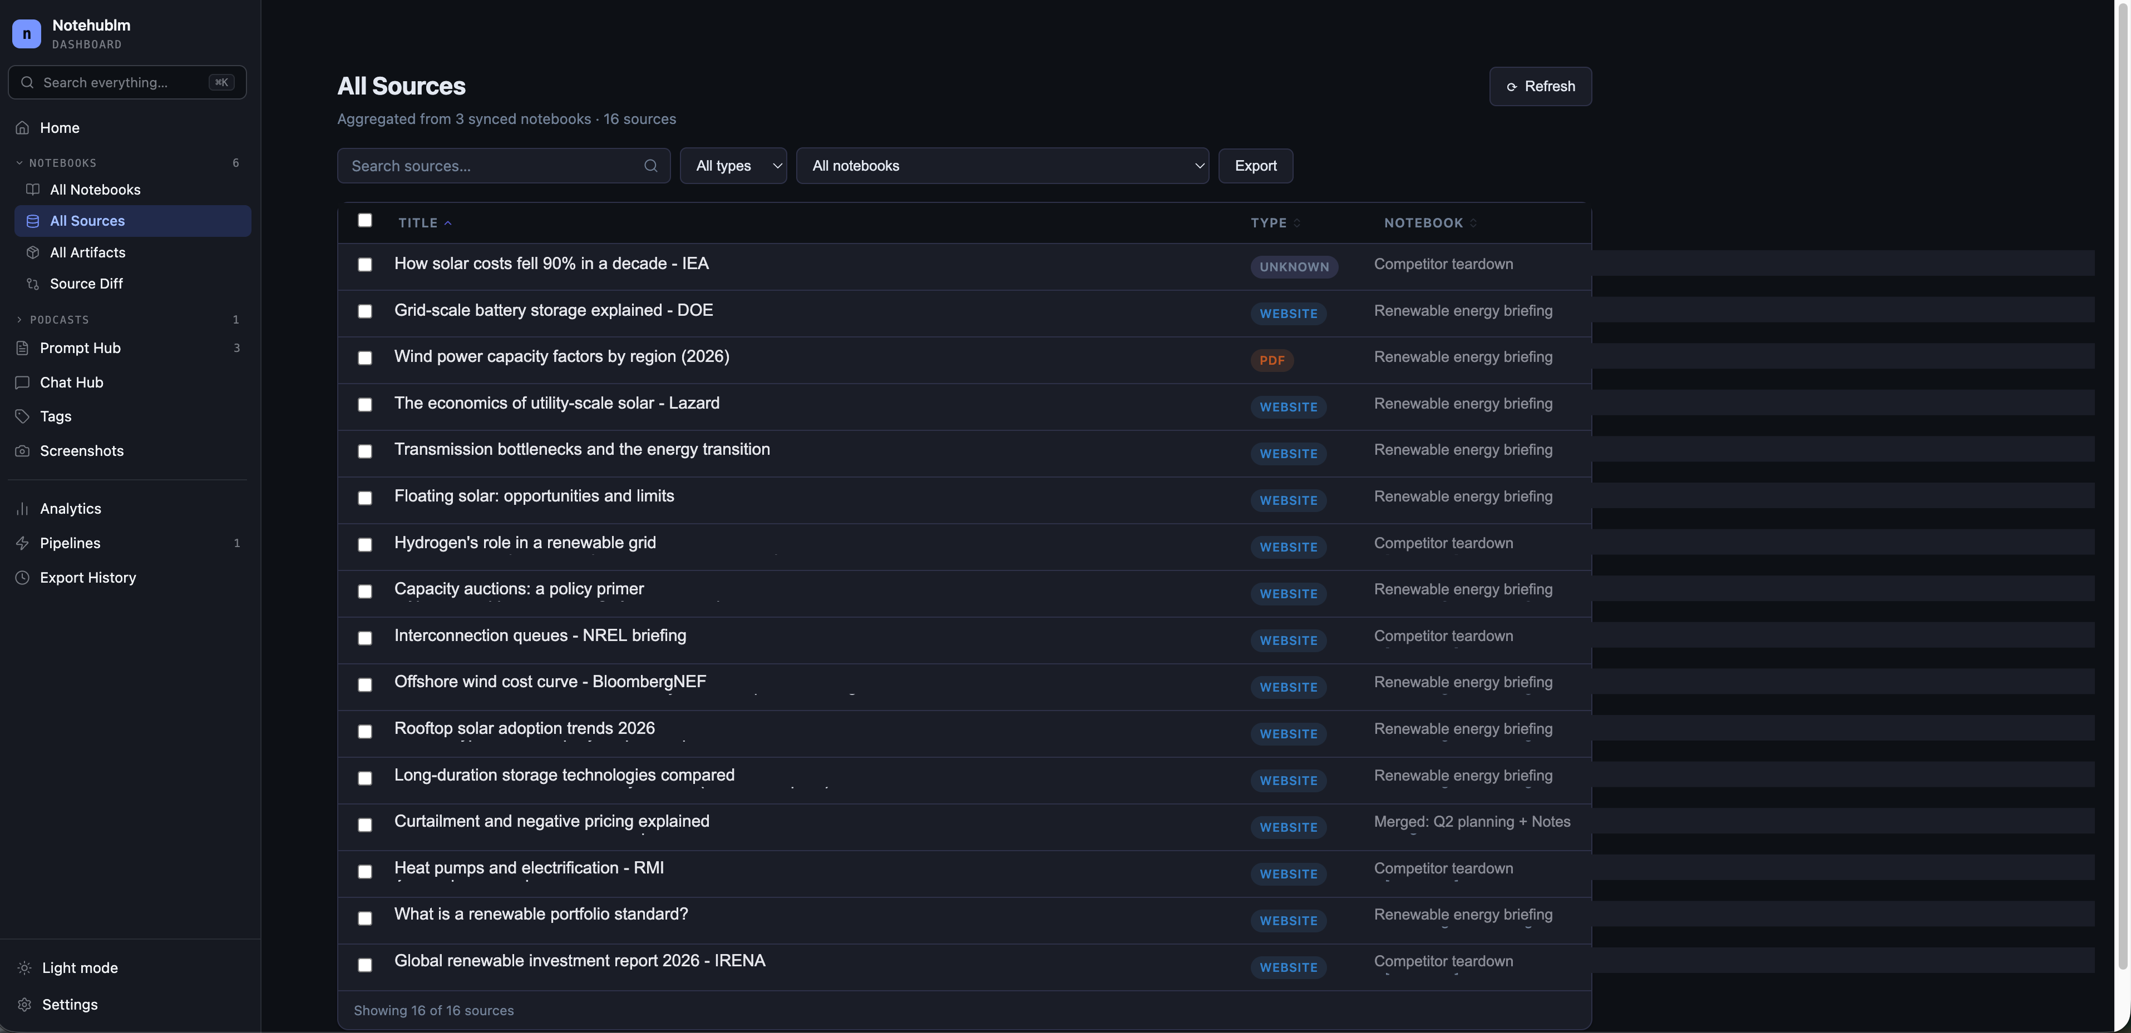Click the Export History clock icon
The height and width of the screenshot is (1033, 2131).
(22, 578)
